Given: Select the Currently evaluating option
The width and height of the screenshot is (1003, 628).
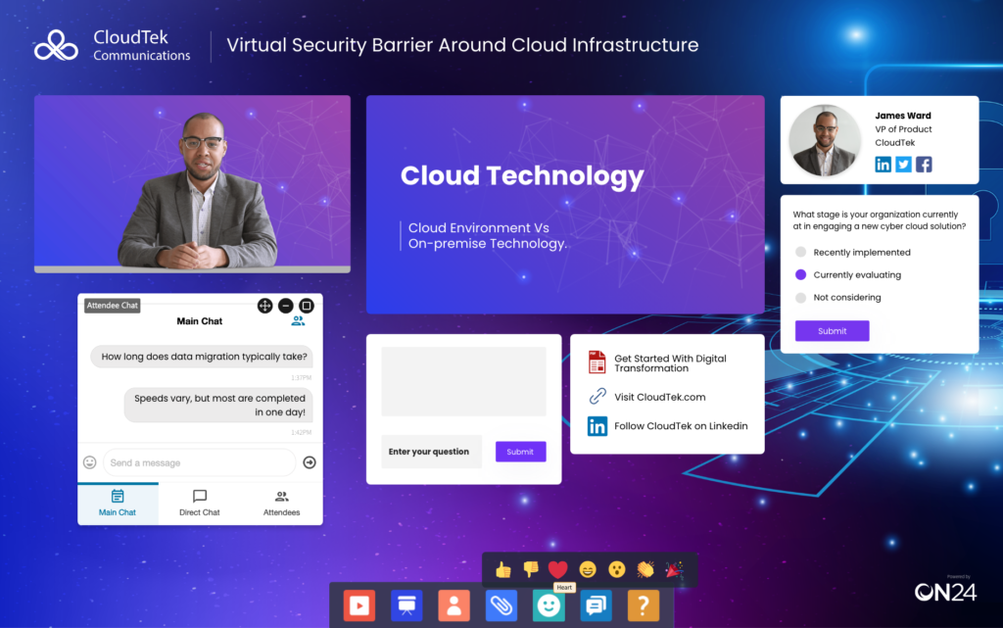Looking at the screenshot, I should point(801,274).
